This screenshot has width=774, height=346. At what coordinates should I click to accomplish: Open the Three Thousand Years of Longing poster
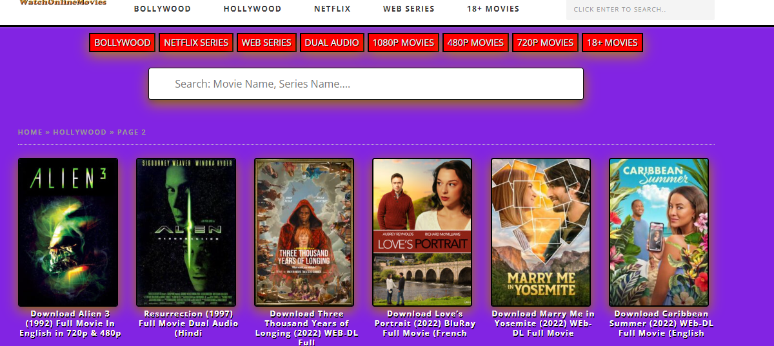304,232
